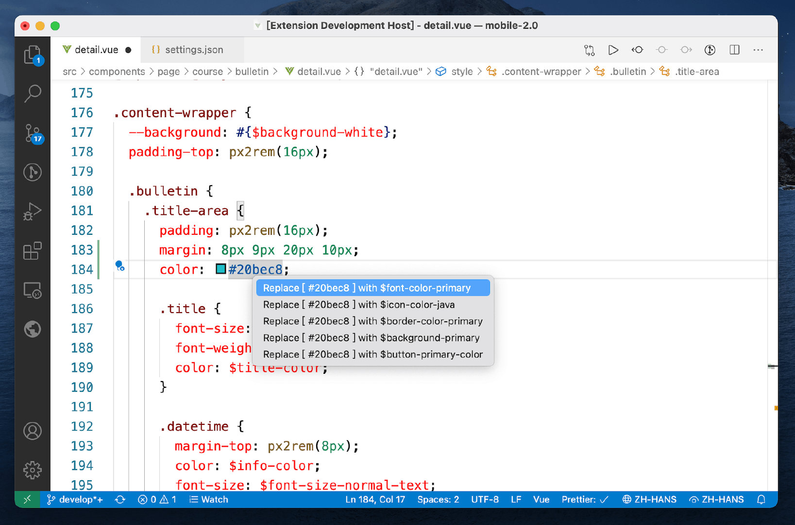This screenshot has height=525, width=795.
Task: Switch to the detail.vue tab
Action: pos(96,50)
